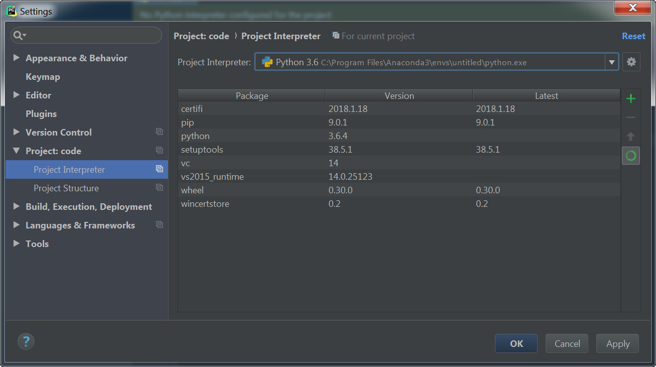Expand the Editor settings section
Image resolution: width=656 pixels, height=367 pixels.
tap(16, 95)
